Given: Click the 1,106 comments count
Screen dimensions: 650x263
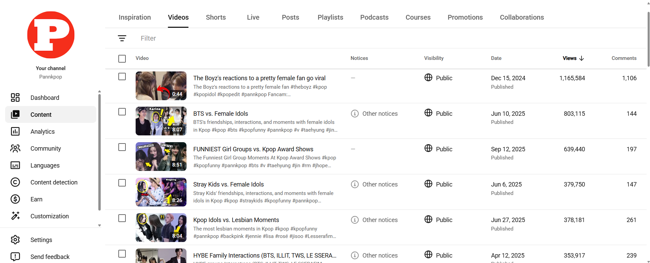Looking at the screenshot, I should point(629,78).
